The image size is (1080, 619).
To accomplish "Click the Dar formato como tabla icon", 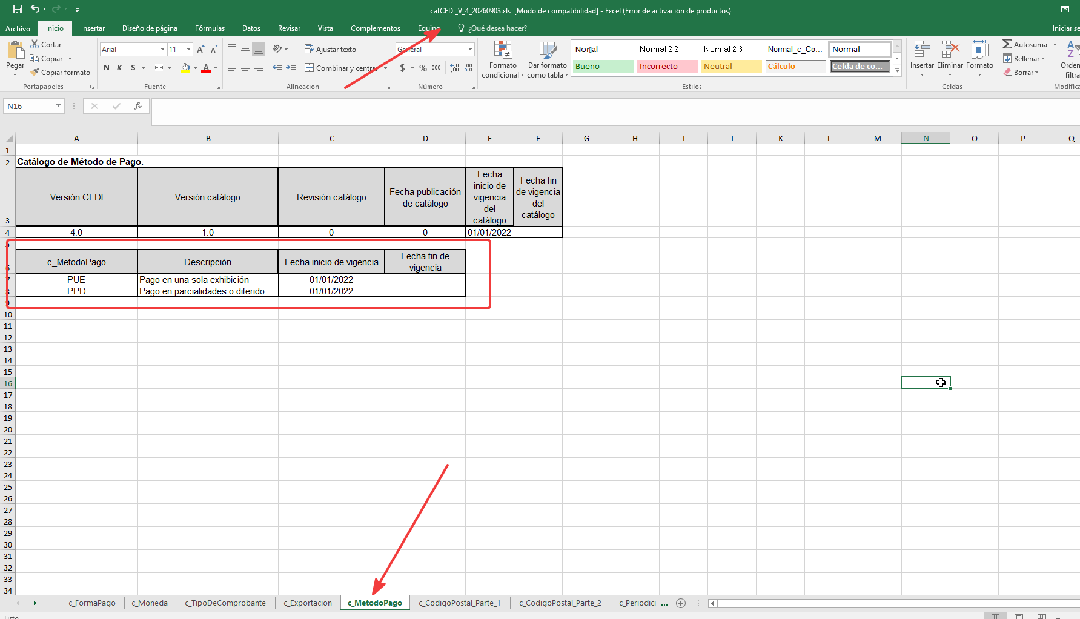I will (x=548, y=51).
